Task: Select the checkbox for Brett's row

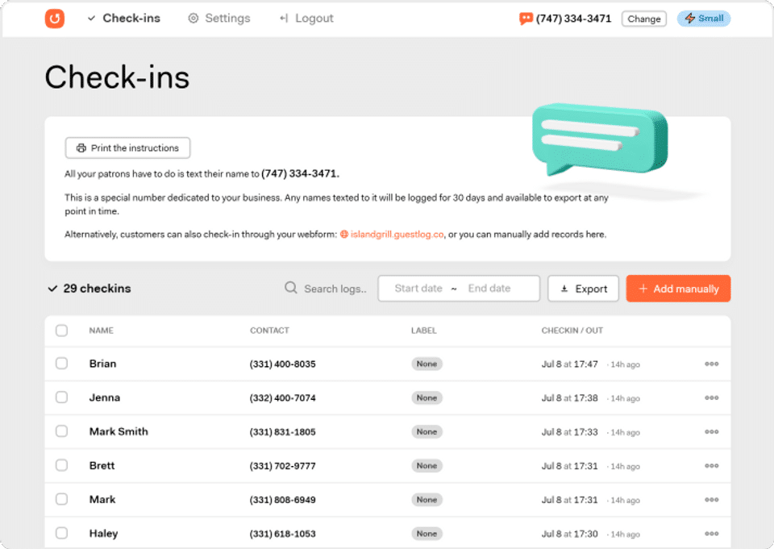Action: tap(62, 465)
